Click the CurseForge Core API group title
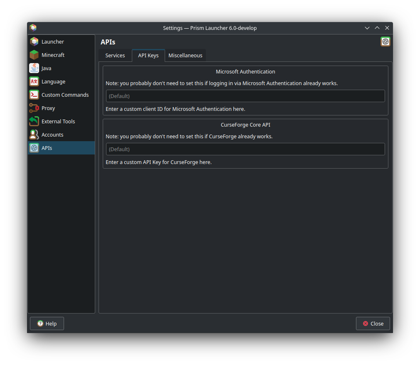 point(245,125)
